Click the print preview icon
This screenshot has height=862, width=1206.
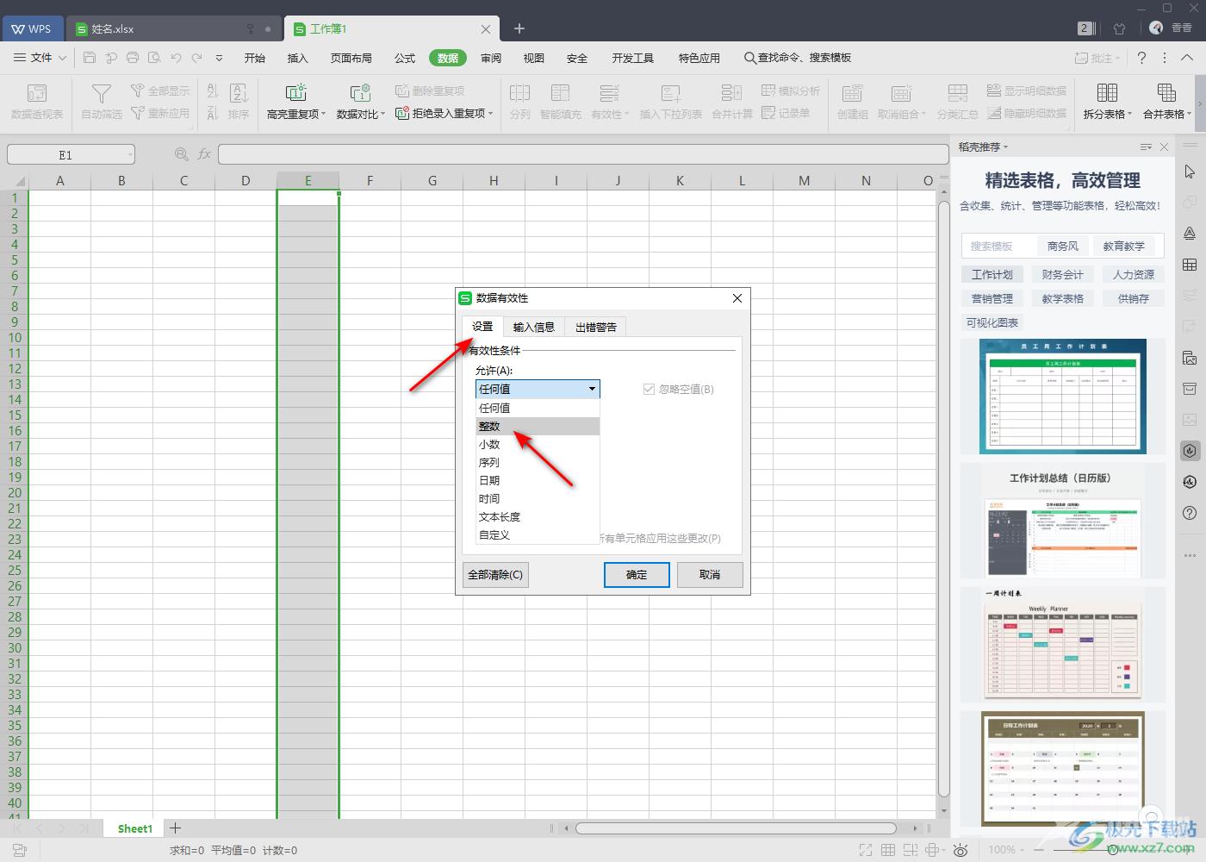(154, 58)
